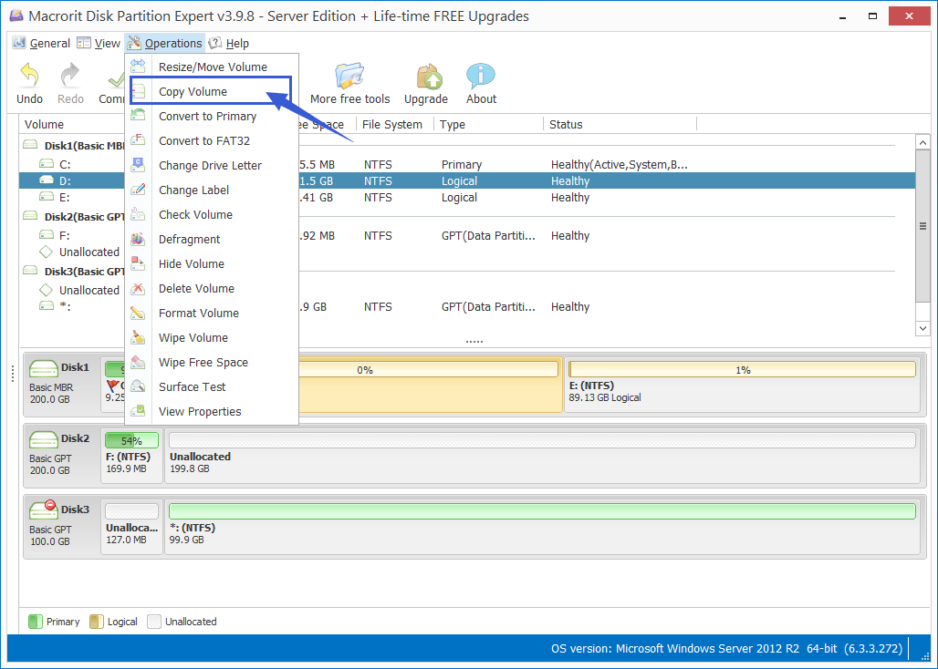Select the F: volume row

click(x=466, y=235)
